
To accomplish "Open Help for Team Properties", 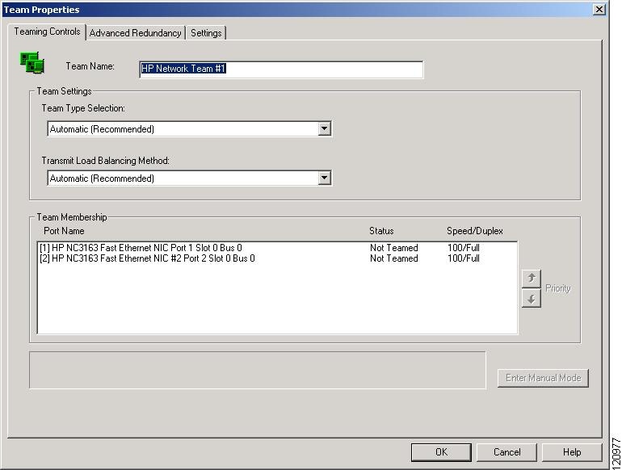I will 572,452.
